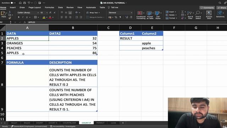Screen dimensions: 227x128
Task: Click the Increase Font Size icon
Action: [50, 13]
